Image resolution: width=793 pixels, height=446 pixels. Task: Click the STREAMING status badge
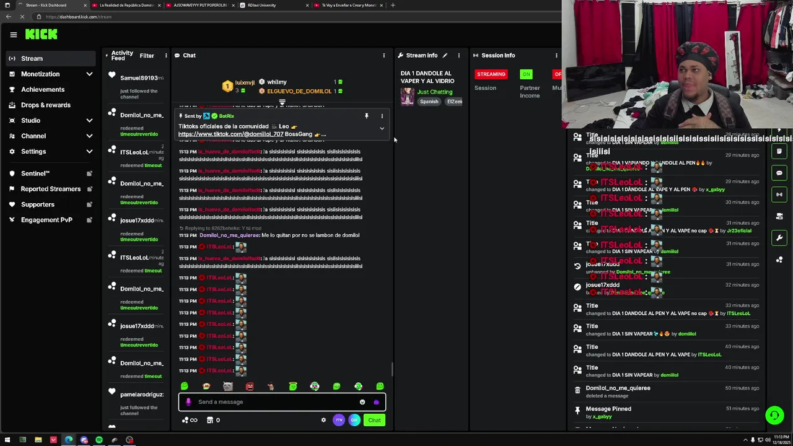pyautogui.click(x=491, y=74)
